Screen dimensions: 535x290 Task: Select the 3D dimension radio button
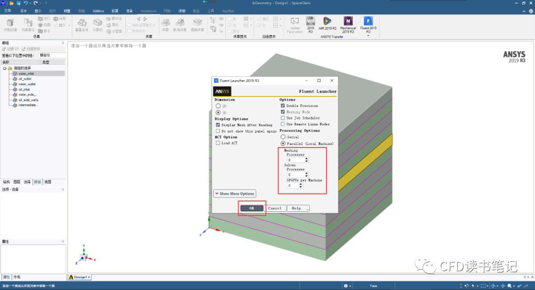[x=218, y=112]
